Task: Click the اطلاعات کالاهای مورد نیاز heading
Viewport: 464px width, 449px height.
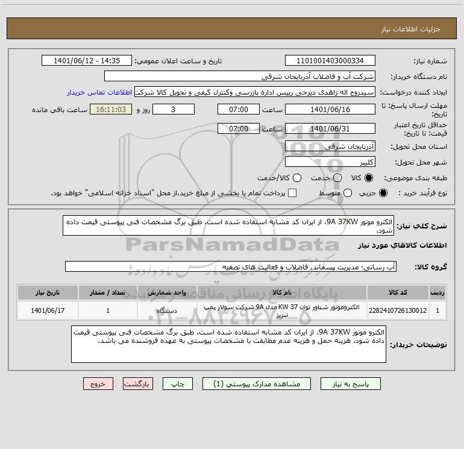Action: [x=402, y=245]
